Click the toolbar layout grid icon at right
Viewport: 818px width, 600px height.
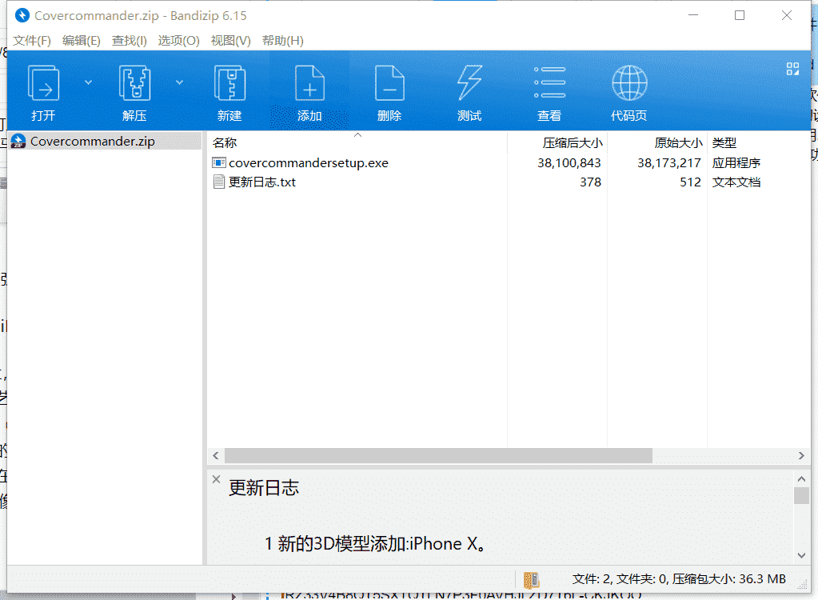click(x=792, y=69)
